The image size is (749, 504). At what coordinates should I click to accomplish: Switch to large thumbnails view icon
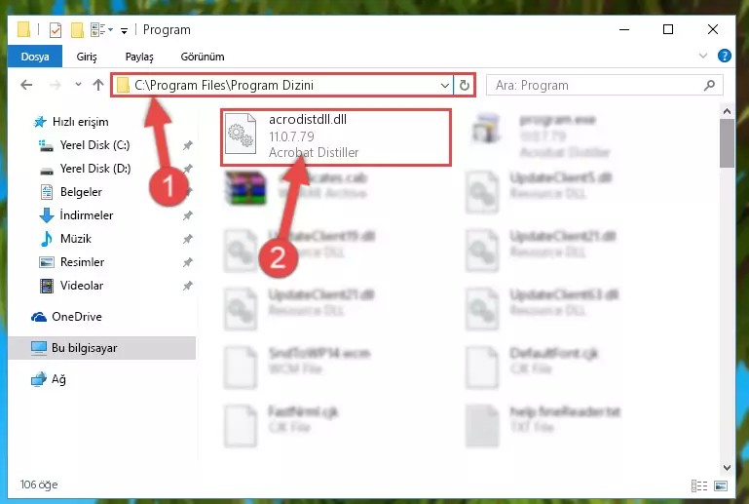pyautogui.click(x=721, y=485)
